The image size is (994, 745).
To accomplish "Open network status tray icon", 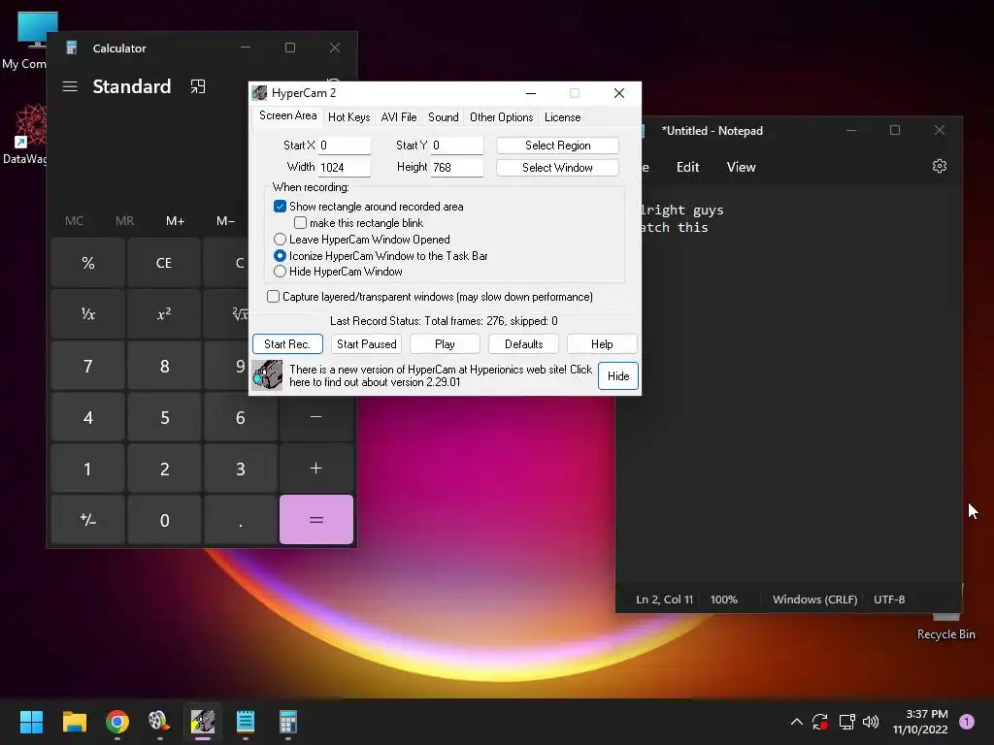I will (846, 722).
